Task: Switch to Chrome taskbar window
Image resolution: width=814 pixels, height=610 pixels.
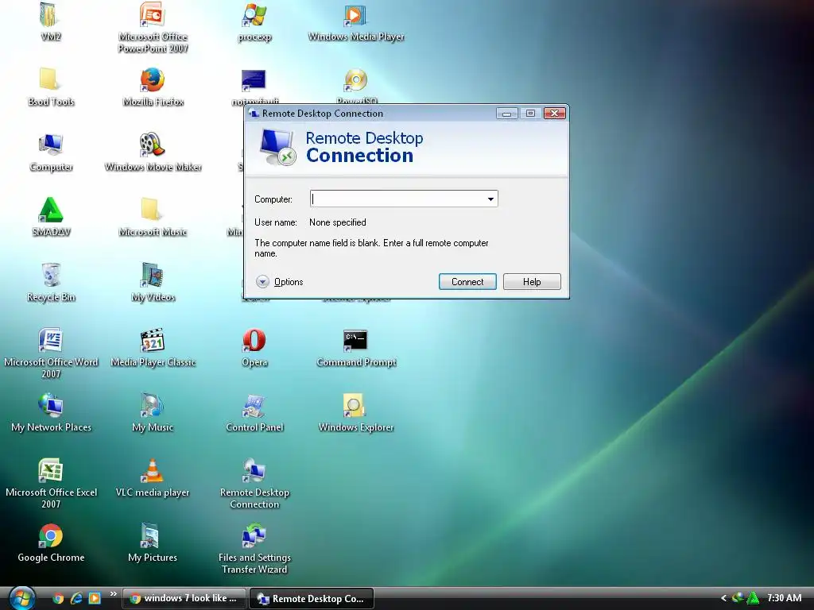Action: [184, 598]
